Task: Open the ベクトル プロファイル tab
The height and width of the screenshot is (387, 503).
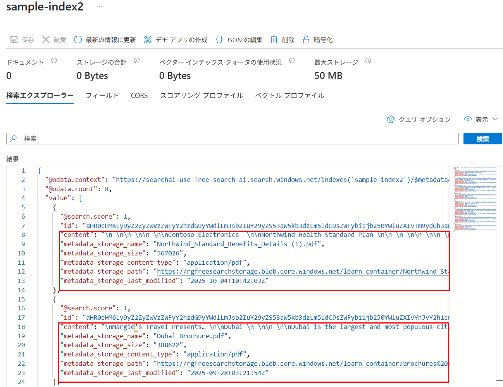Action: (x=289, y=95)
